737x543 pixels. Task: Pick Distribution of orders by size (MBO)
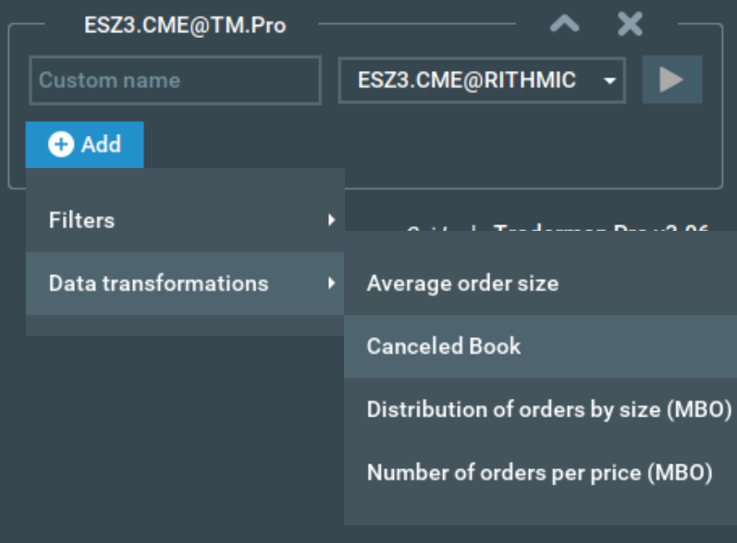click(548, 409)
